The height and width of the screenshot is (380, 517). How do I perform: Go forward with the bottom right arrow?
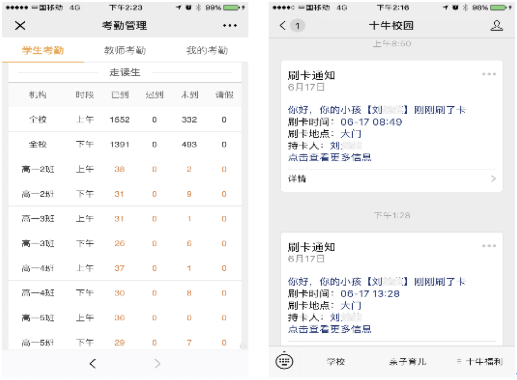pos(157,363)
